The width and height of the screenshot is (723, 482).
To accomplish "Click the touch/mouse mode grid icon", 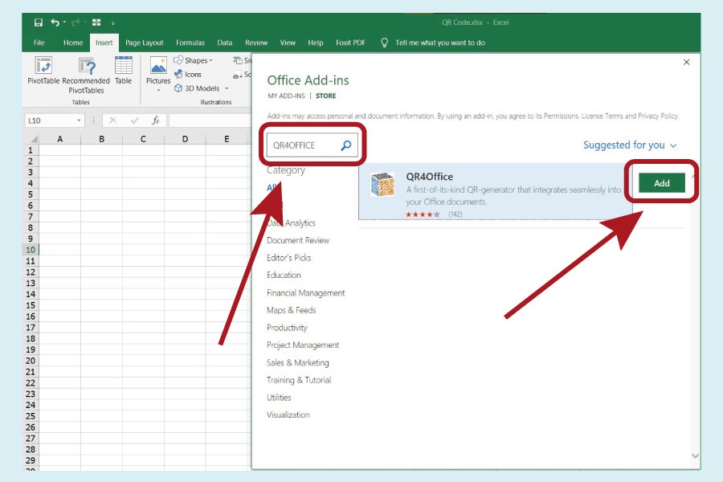I will point(96,22).
